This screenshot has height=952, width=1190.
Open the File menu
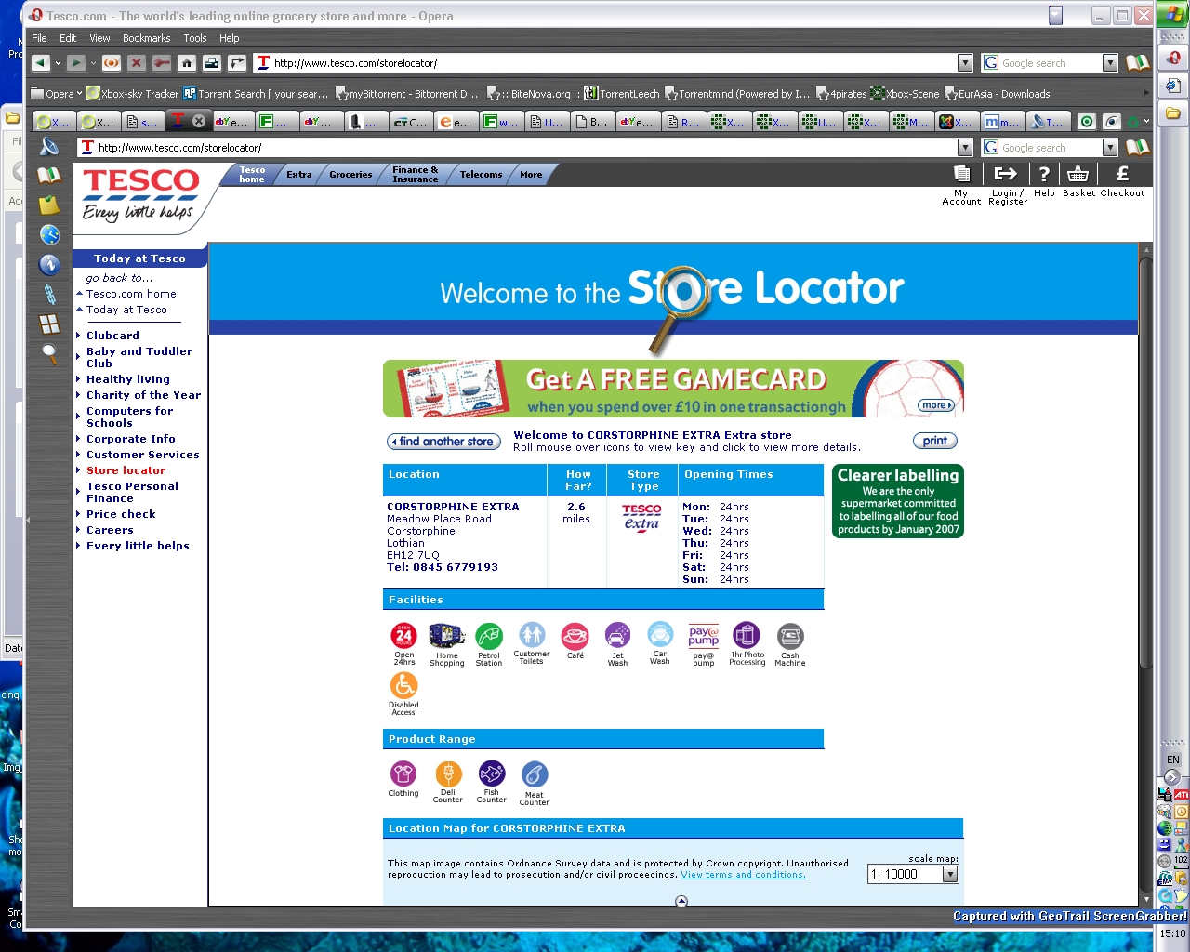(x=39, y=38)
